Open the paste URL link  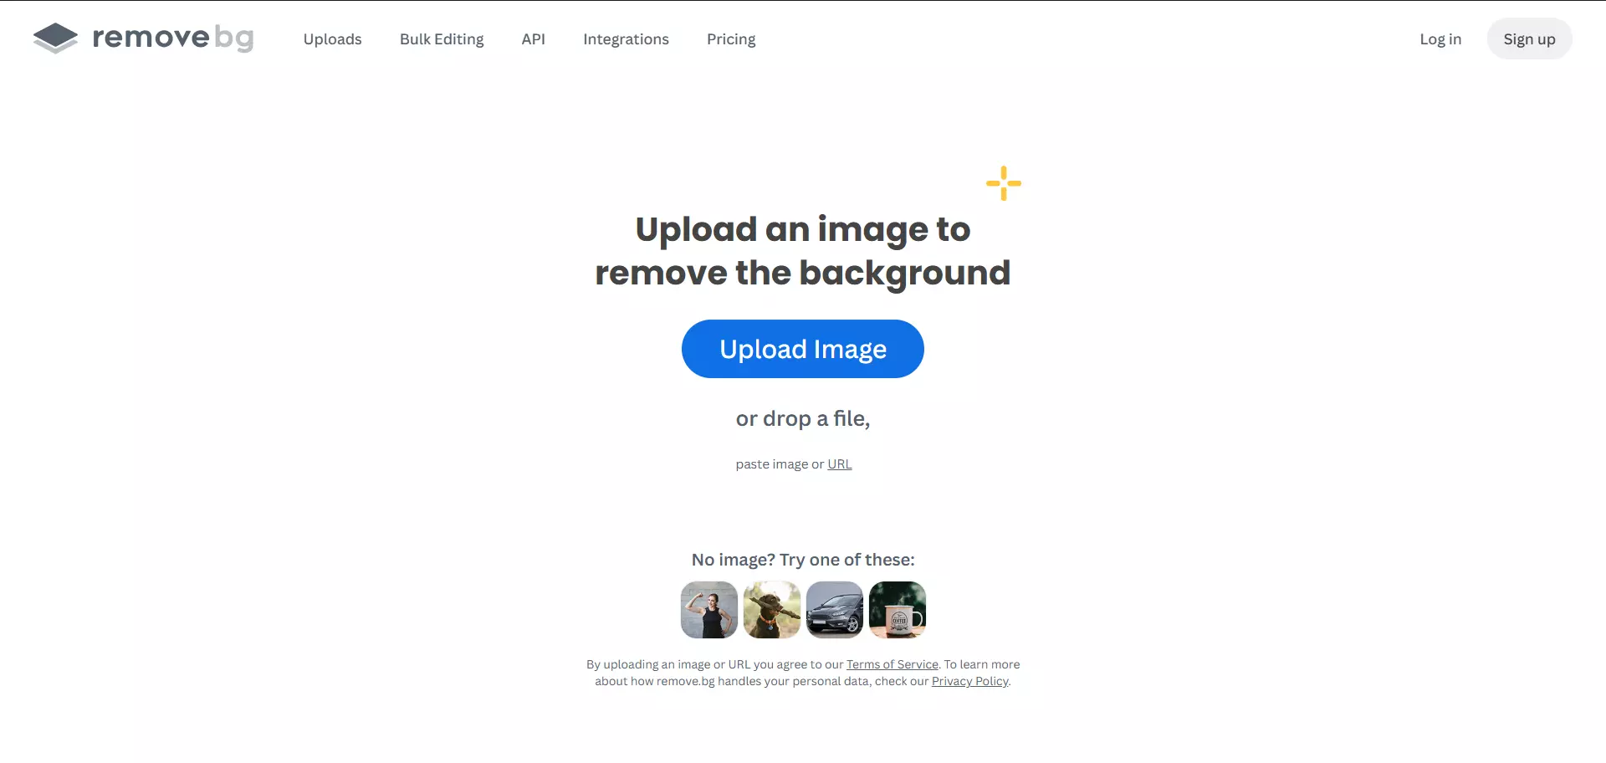click(839, 464)
